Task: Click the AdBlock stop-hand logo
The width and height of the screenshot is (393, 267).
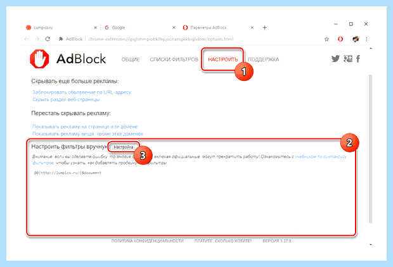Action: coord(39,59)
